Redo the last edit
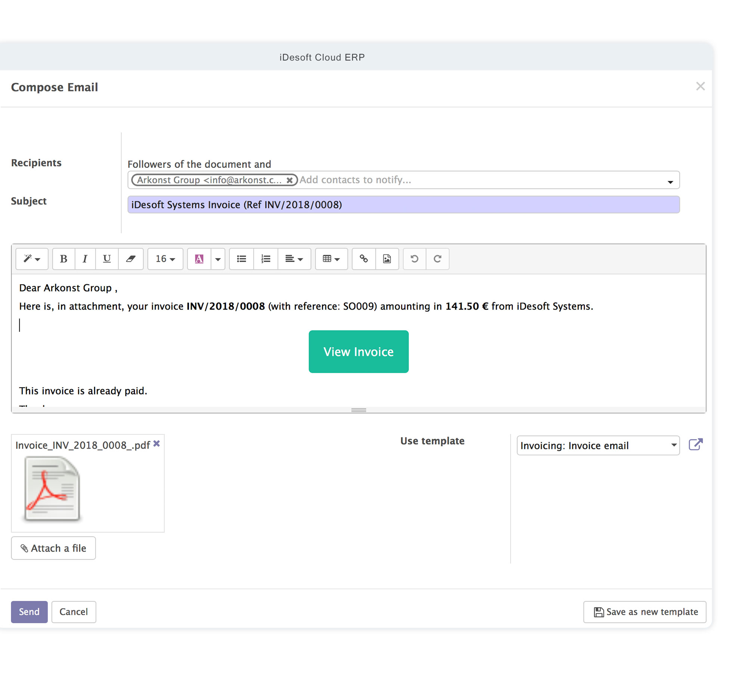The width and height of the screenshot is (731, 673). tap(437, 259)
